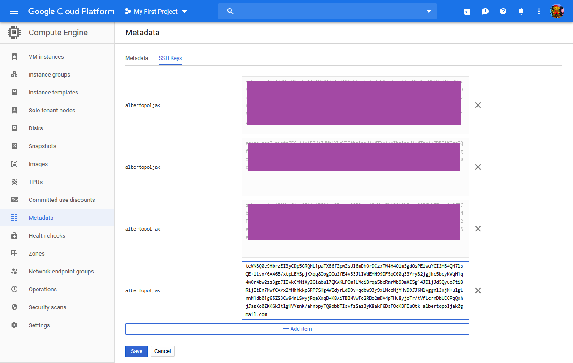The image size is (573, 363).
Task: Click the Compute Engine header text
Action: tap(58, 33)
